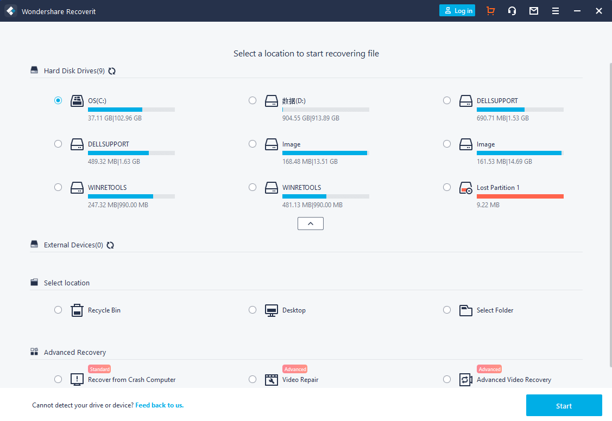
Task: Click the Recycle Bin icon
Action: 77,310
